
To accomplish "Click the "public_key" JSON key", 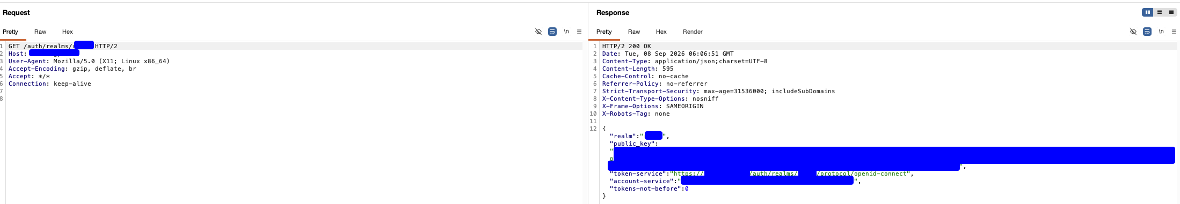I will pyautogui.click(x=632, y=143).
